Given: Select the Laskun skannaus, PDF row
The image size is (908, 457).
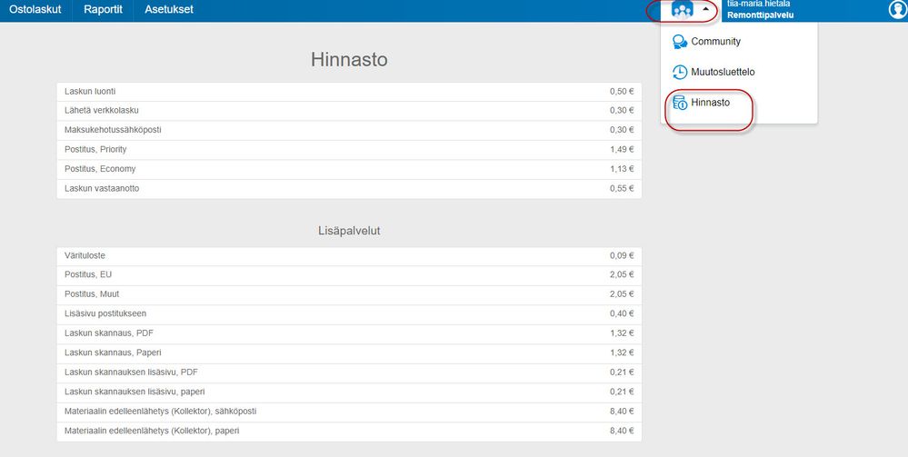Looking at the screenshot, I should click(349, 333).
